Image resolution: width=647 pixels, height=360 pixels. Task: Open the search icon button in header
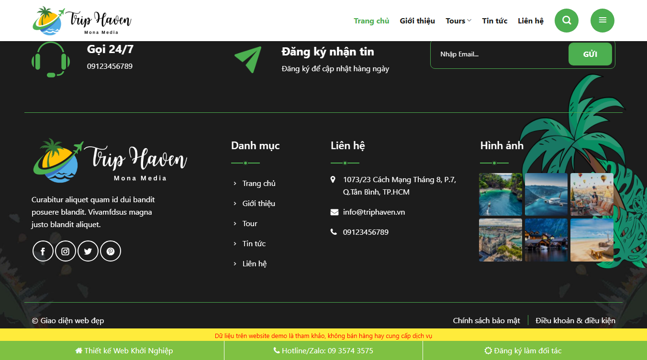click(x=567, y=21)
